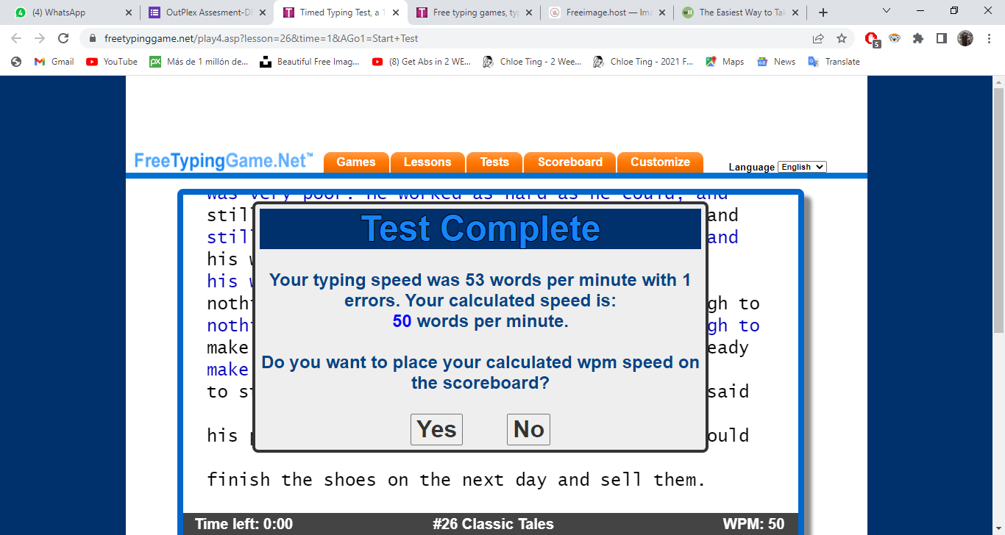Open Beautiful Free Images bookmark
1005x535 pixels.
pos(310,62)
